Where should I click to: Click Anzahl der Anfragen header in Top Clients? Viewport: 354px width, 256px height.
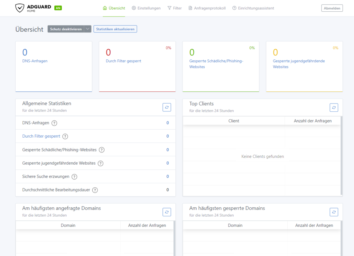click(313, 121)
